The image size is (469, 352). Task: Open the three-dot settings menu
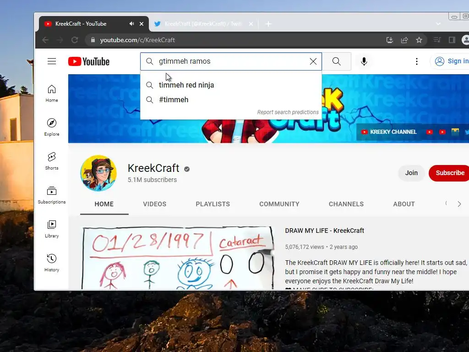coord(417,61)
